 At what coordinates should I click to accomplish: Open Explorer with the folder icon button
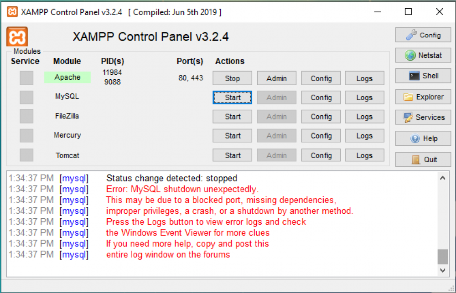(x=423, y=97)
